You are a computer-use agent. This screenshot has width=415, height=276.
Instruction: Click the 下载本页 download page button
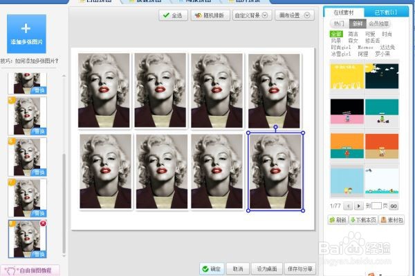tap(363, 219)
